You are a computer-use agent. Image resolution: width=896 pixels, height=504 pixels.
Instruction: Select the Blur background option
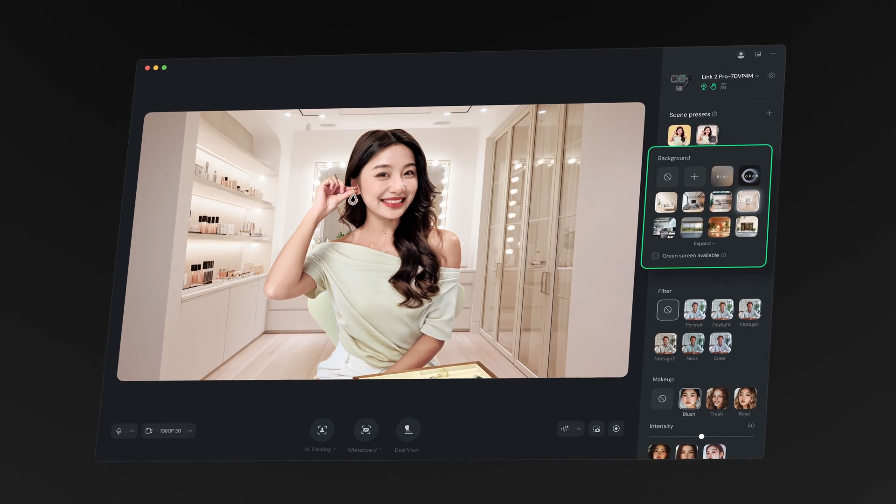click(x=722, y=176)
